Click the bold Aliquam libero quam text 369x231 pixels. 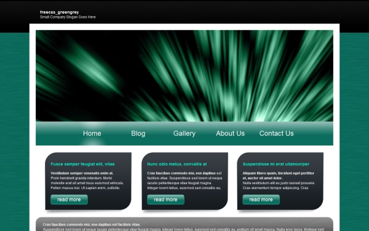click(279, 176)
